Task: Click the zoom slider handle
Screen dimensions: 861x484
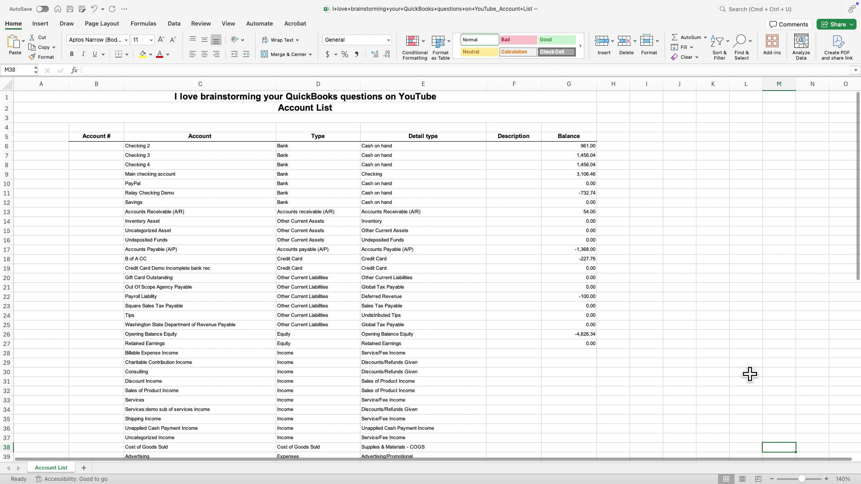Action: (x=801, y=479)
